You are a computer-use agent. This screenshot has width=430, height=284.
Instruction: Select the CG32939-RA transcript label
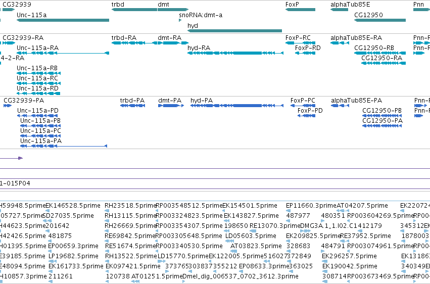pyautogui.click(x=23, y=37)
